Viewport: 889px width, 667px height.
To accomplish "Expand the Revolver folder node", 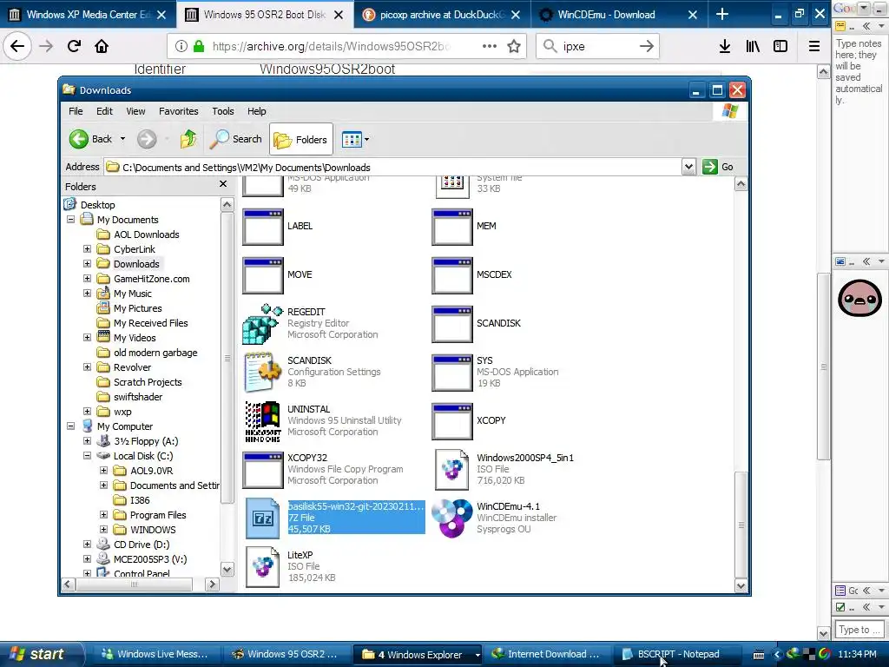I will coord(88,367).
